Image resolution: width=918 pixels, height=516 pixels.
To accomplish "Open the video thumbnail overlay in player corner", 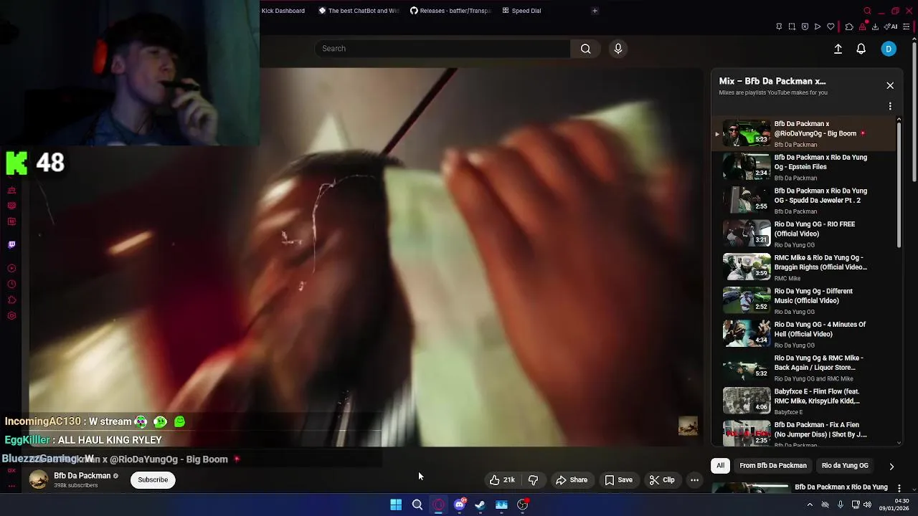I will point(688,426).
